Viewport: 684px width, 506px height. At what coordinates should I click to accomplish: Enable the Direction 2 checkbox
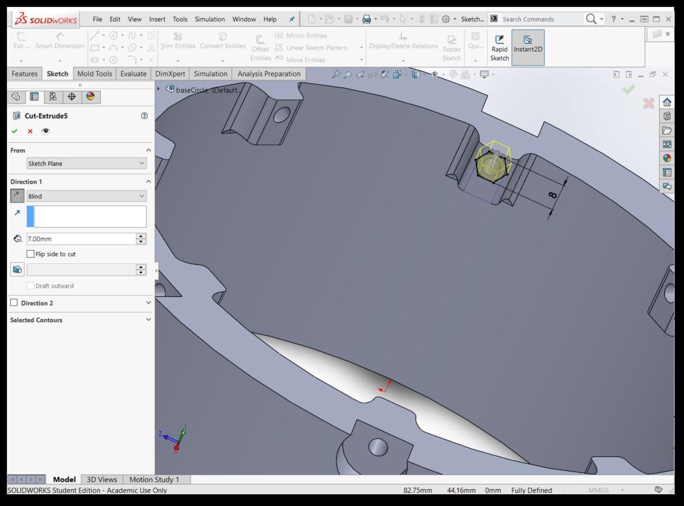(14, 303)
